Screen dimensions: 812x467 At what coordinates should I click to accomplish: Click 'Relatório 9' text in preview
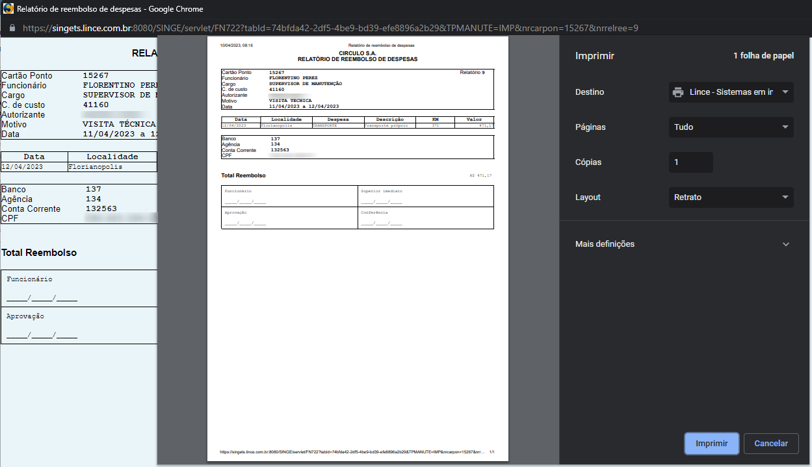(472, 72)
